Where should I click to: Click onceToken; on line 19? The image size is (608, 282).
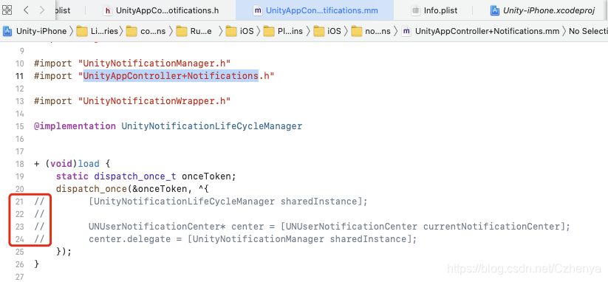209,176
